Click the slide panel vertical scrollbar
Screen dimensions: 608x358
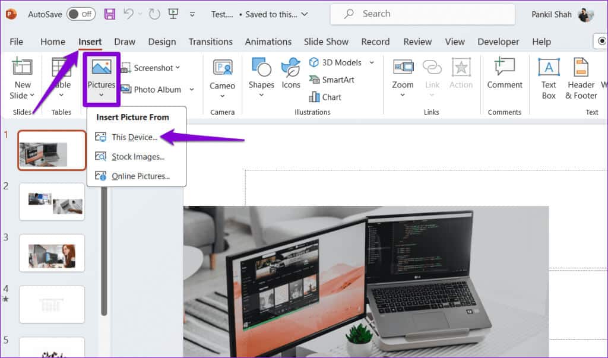click(104, 252)
